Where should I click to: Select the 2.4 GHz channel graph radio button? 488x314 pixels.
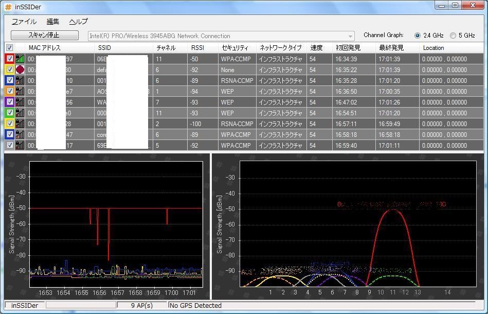point(418,36)
